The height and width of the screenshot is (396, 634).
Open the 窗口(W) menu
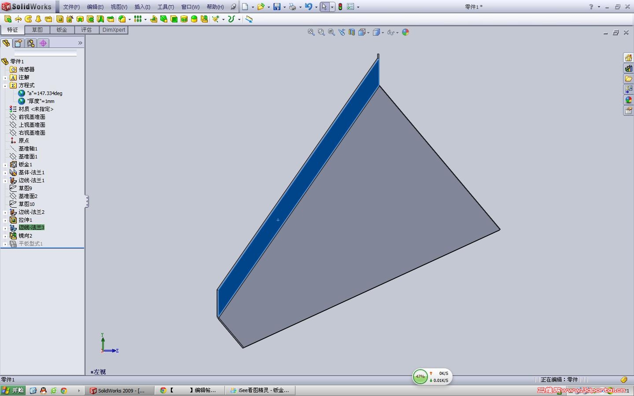[190, 7]
